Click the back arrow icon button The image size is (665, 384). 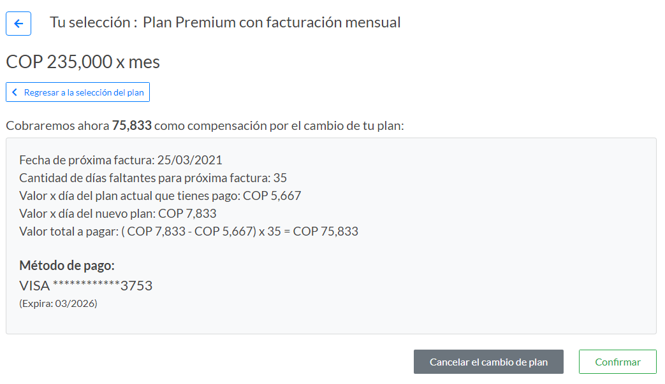(x=18, y=24)
